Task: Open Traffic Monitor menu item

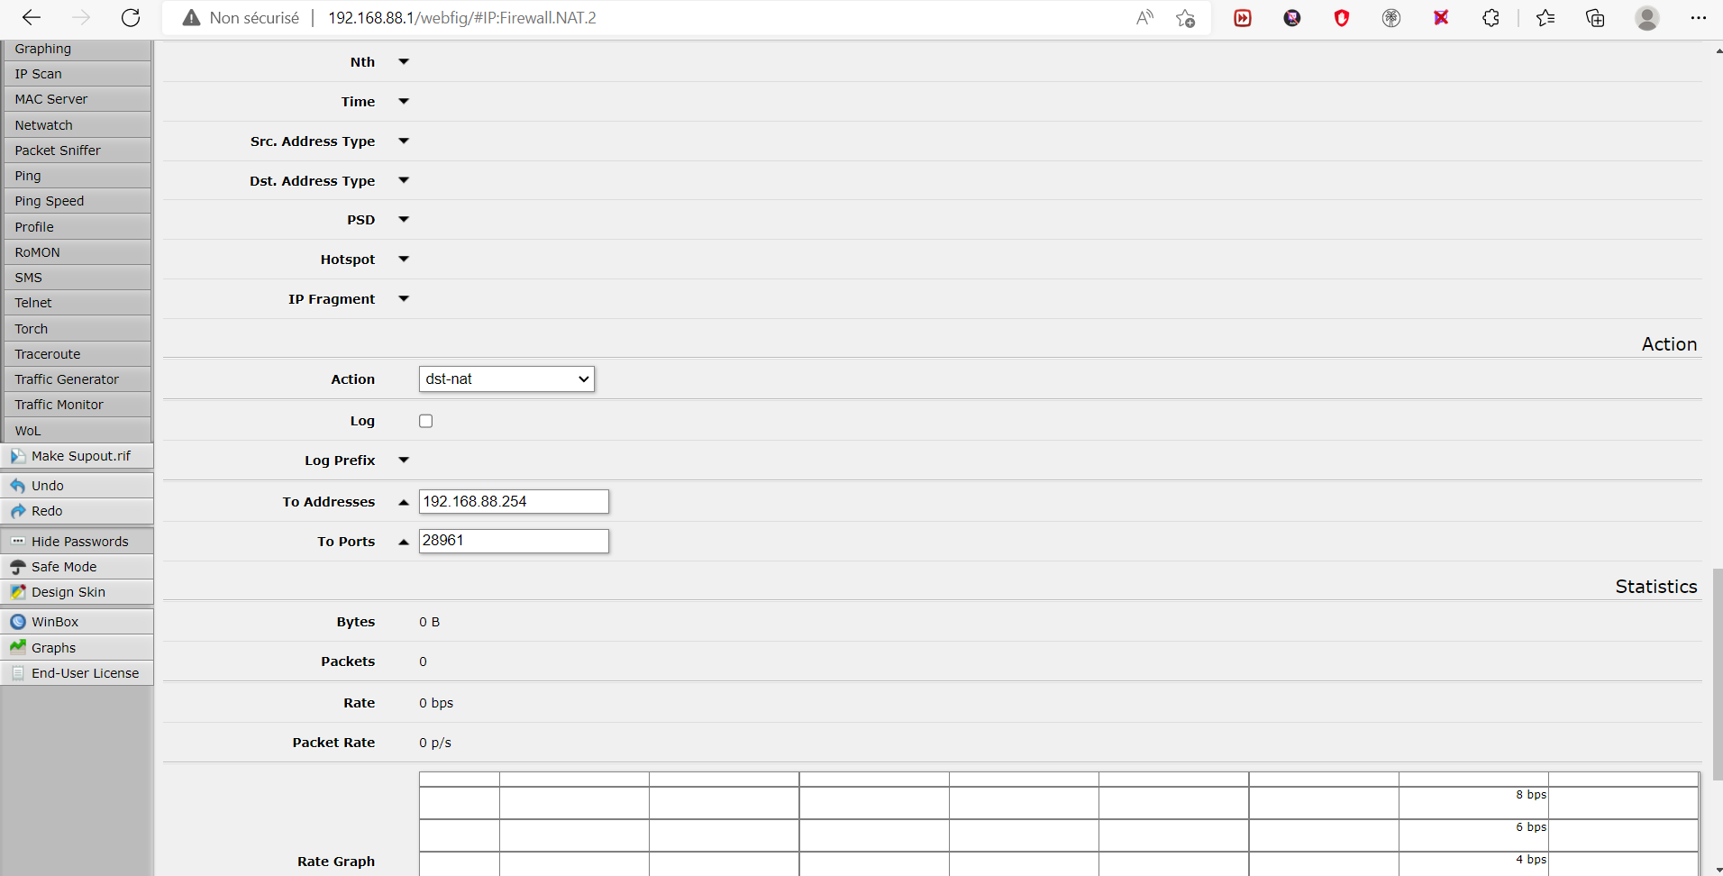Action: pos(77,405)
